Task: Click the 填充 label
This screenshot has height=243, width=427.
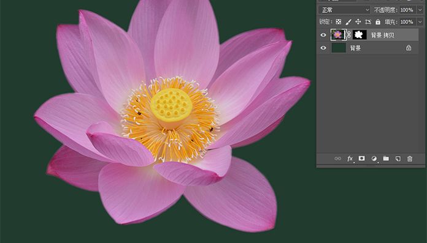Action: coord(391,22)
